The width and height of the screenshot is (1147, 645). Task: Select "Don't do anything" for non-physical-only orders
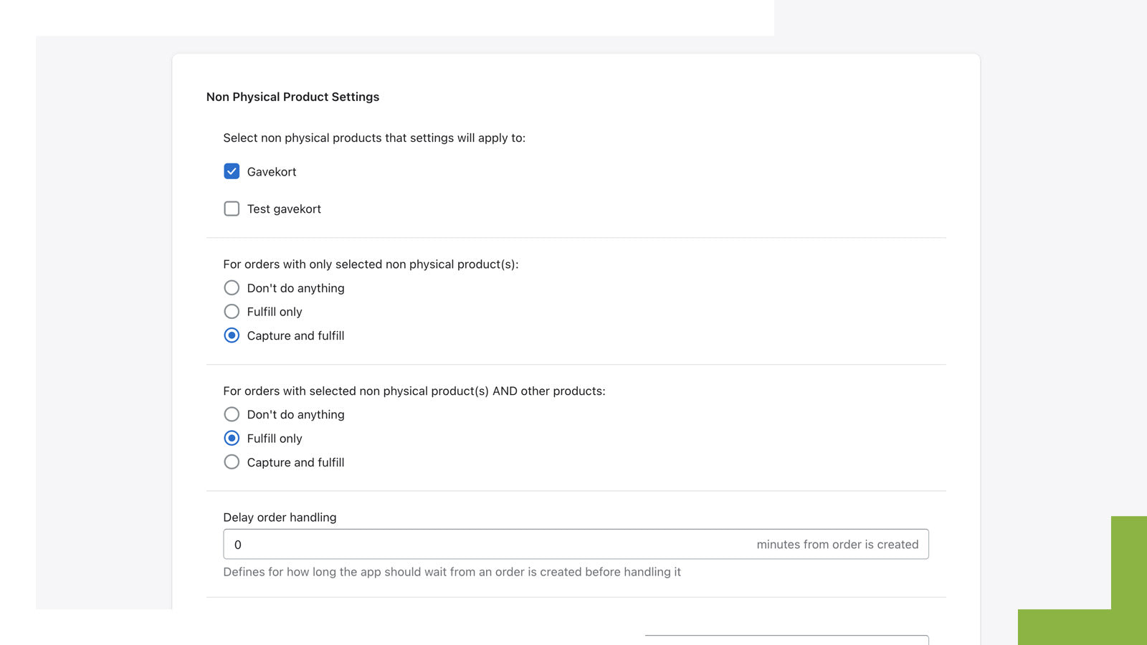pyautogui.click(x=232, y=287)
